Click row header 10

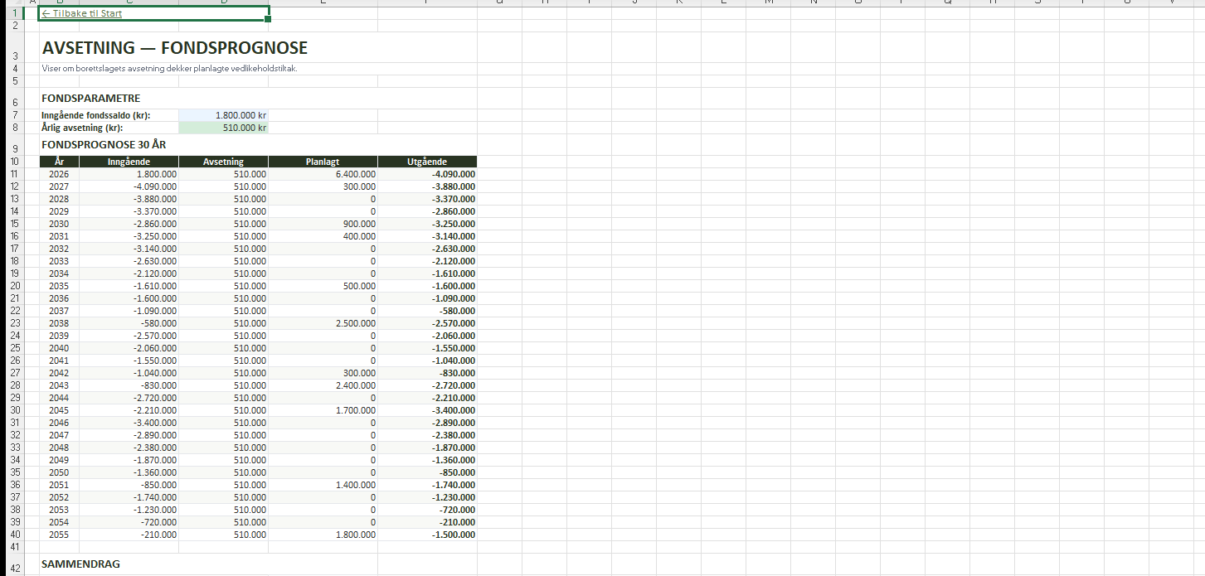(x=14, y=162)
